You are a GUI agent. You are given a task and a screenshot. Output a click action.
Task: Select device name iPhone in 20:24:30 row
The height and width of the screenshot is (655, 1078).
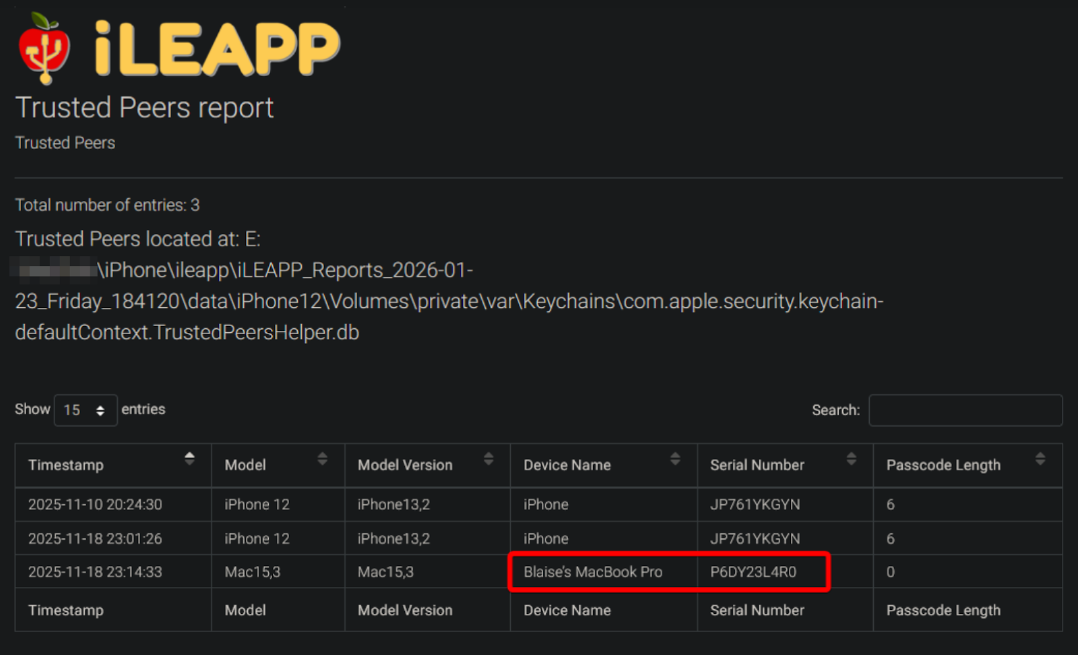(546, 504)
